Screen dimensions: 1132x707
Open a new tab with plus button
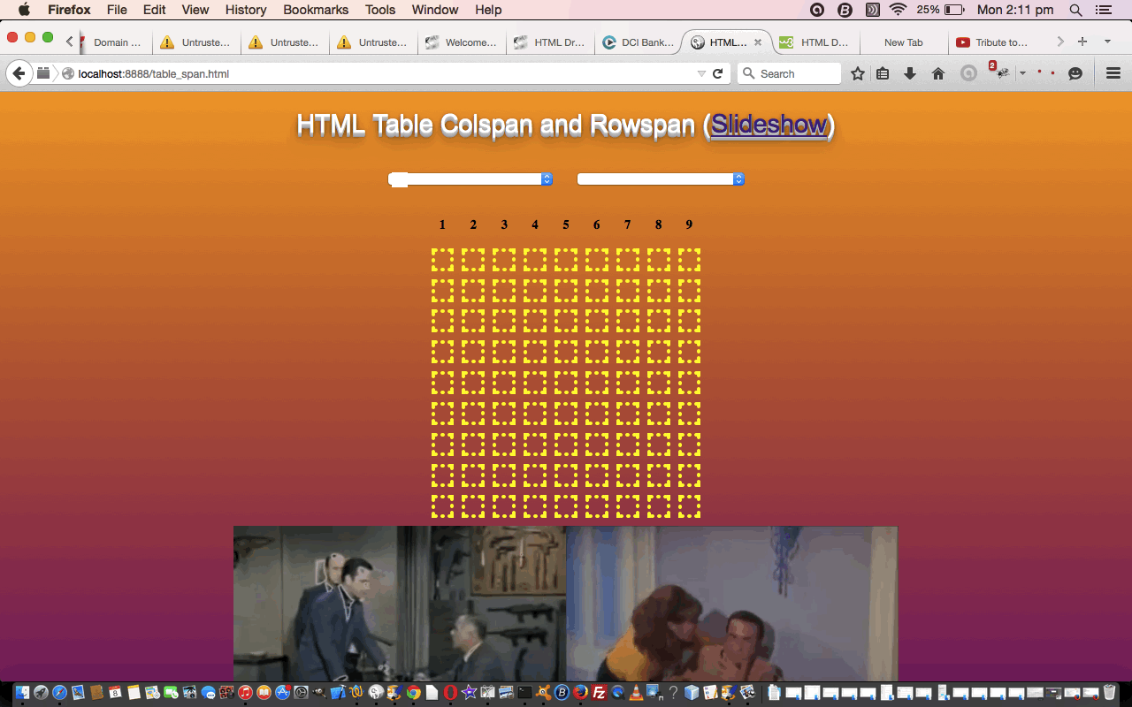[1082, 42]
